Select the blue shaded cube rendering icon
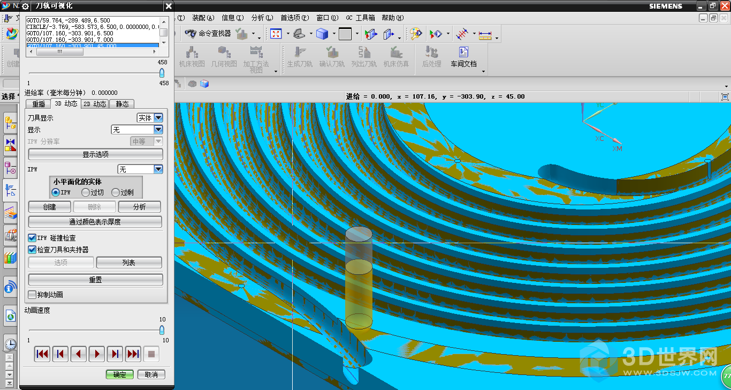Viewport: 731px width, 390px height. pos(322,34)
